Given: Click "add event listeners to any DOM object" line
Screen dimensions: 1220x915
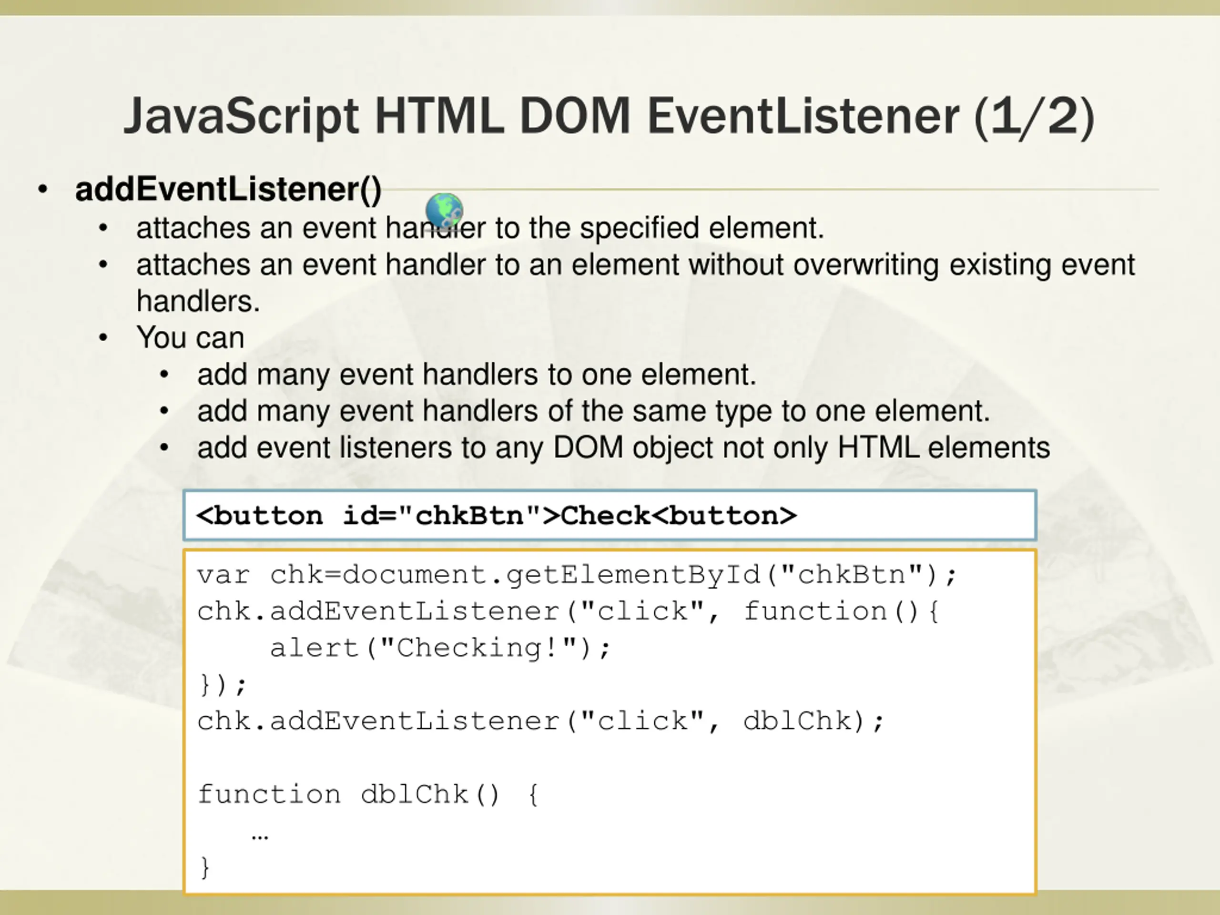Looking at the screenshot, I should tap(624, 448).
